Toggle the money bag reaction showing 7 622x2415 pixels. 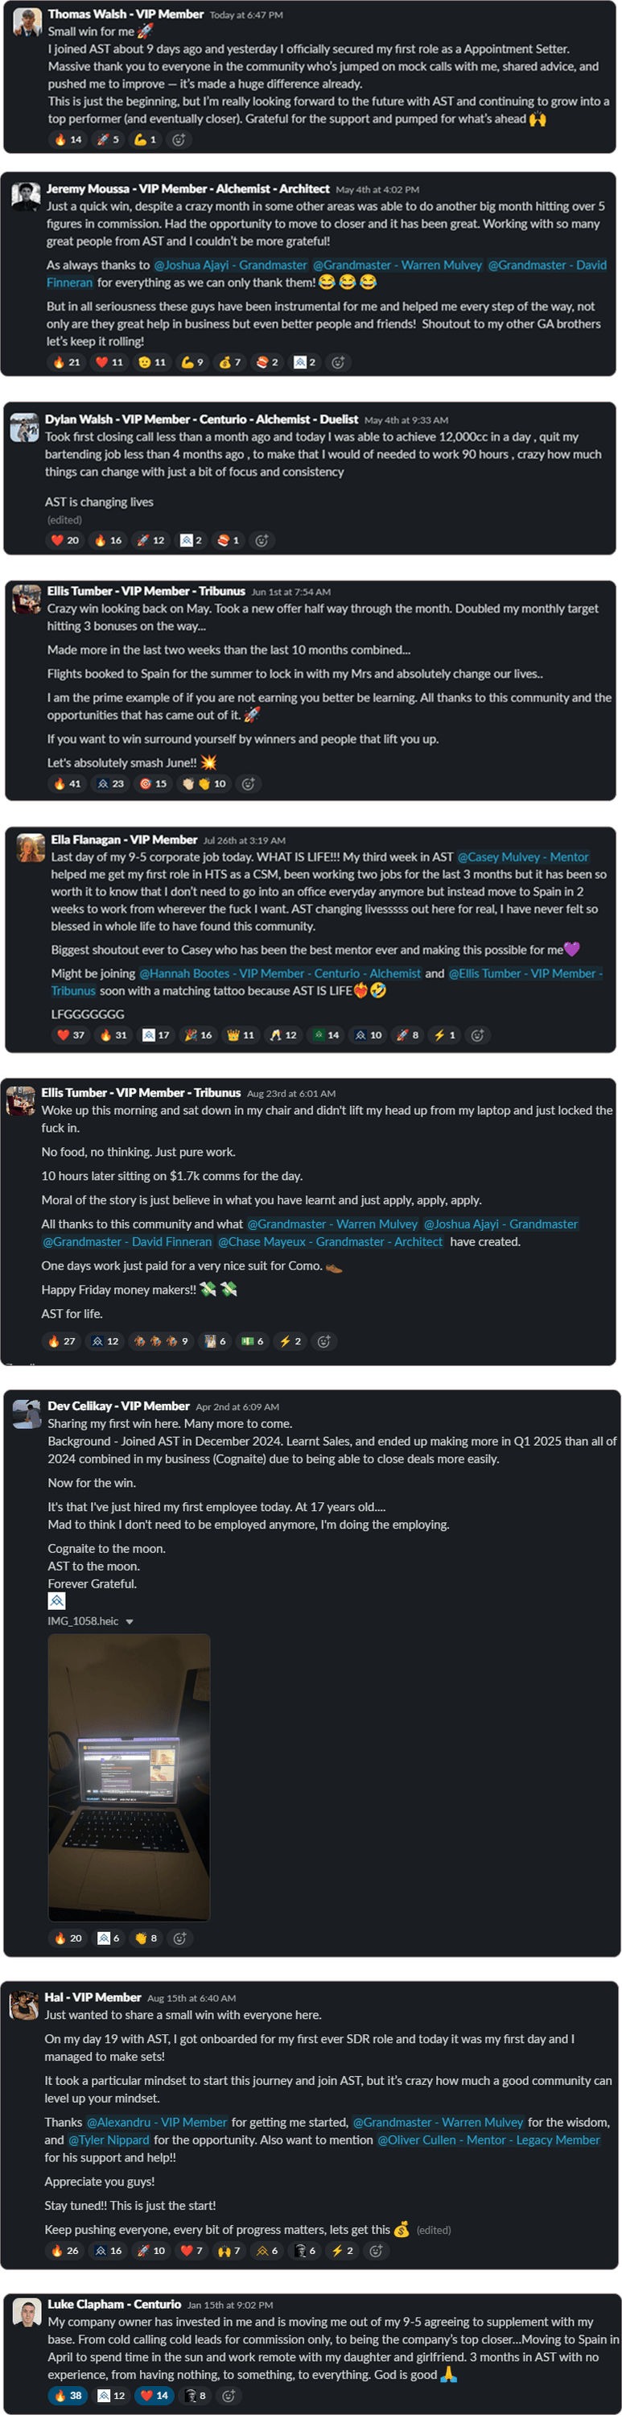(x=229, y=362)
